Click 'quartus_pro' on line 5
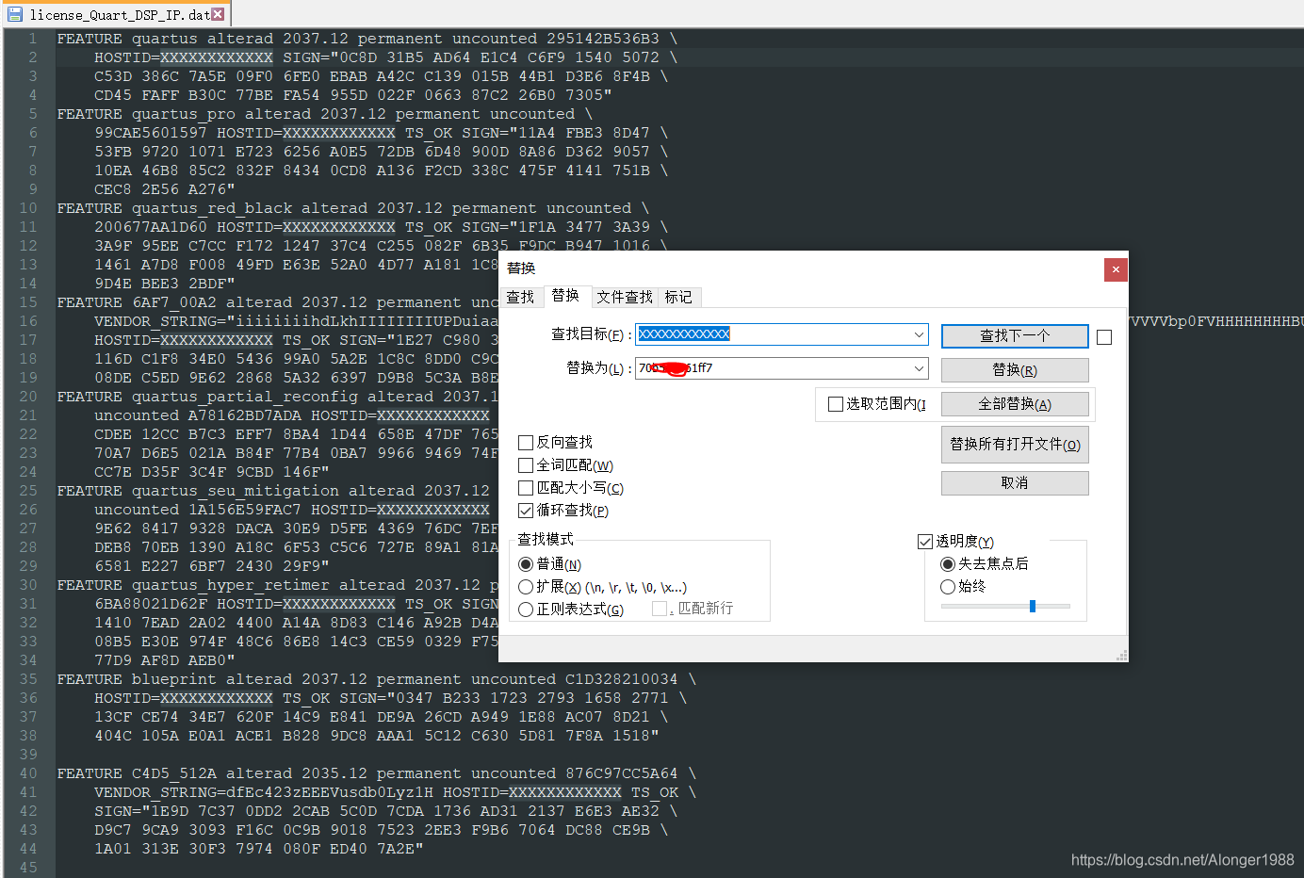Screen dimensions: 1304x878 (184, 114)
